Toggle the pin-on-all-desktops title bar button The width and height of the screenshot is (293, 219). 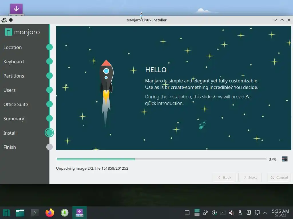pos(11,20)
